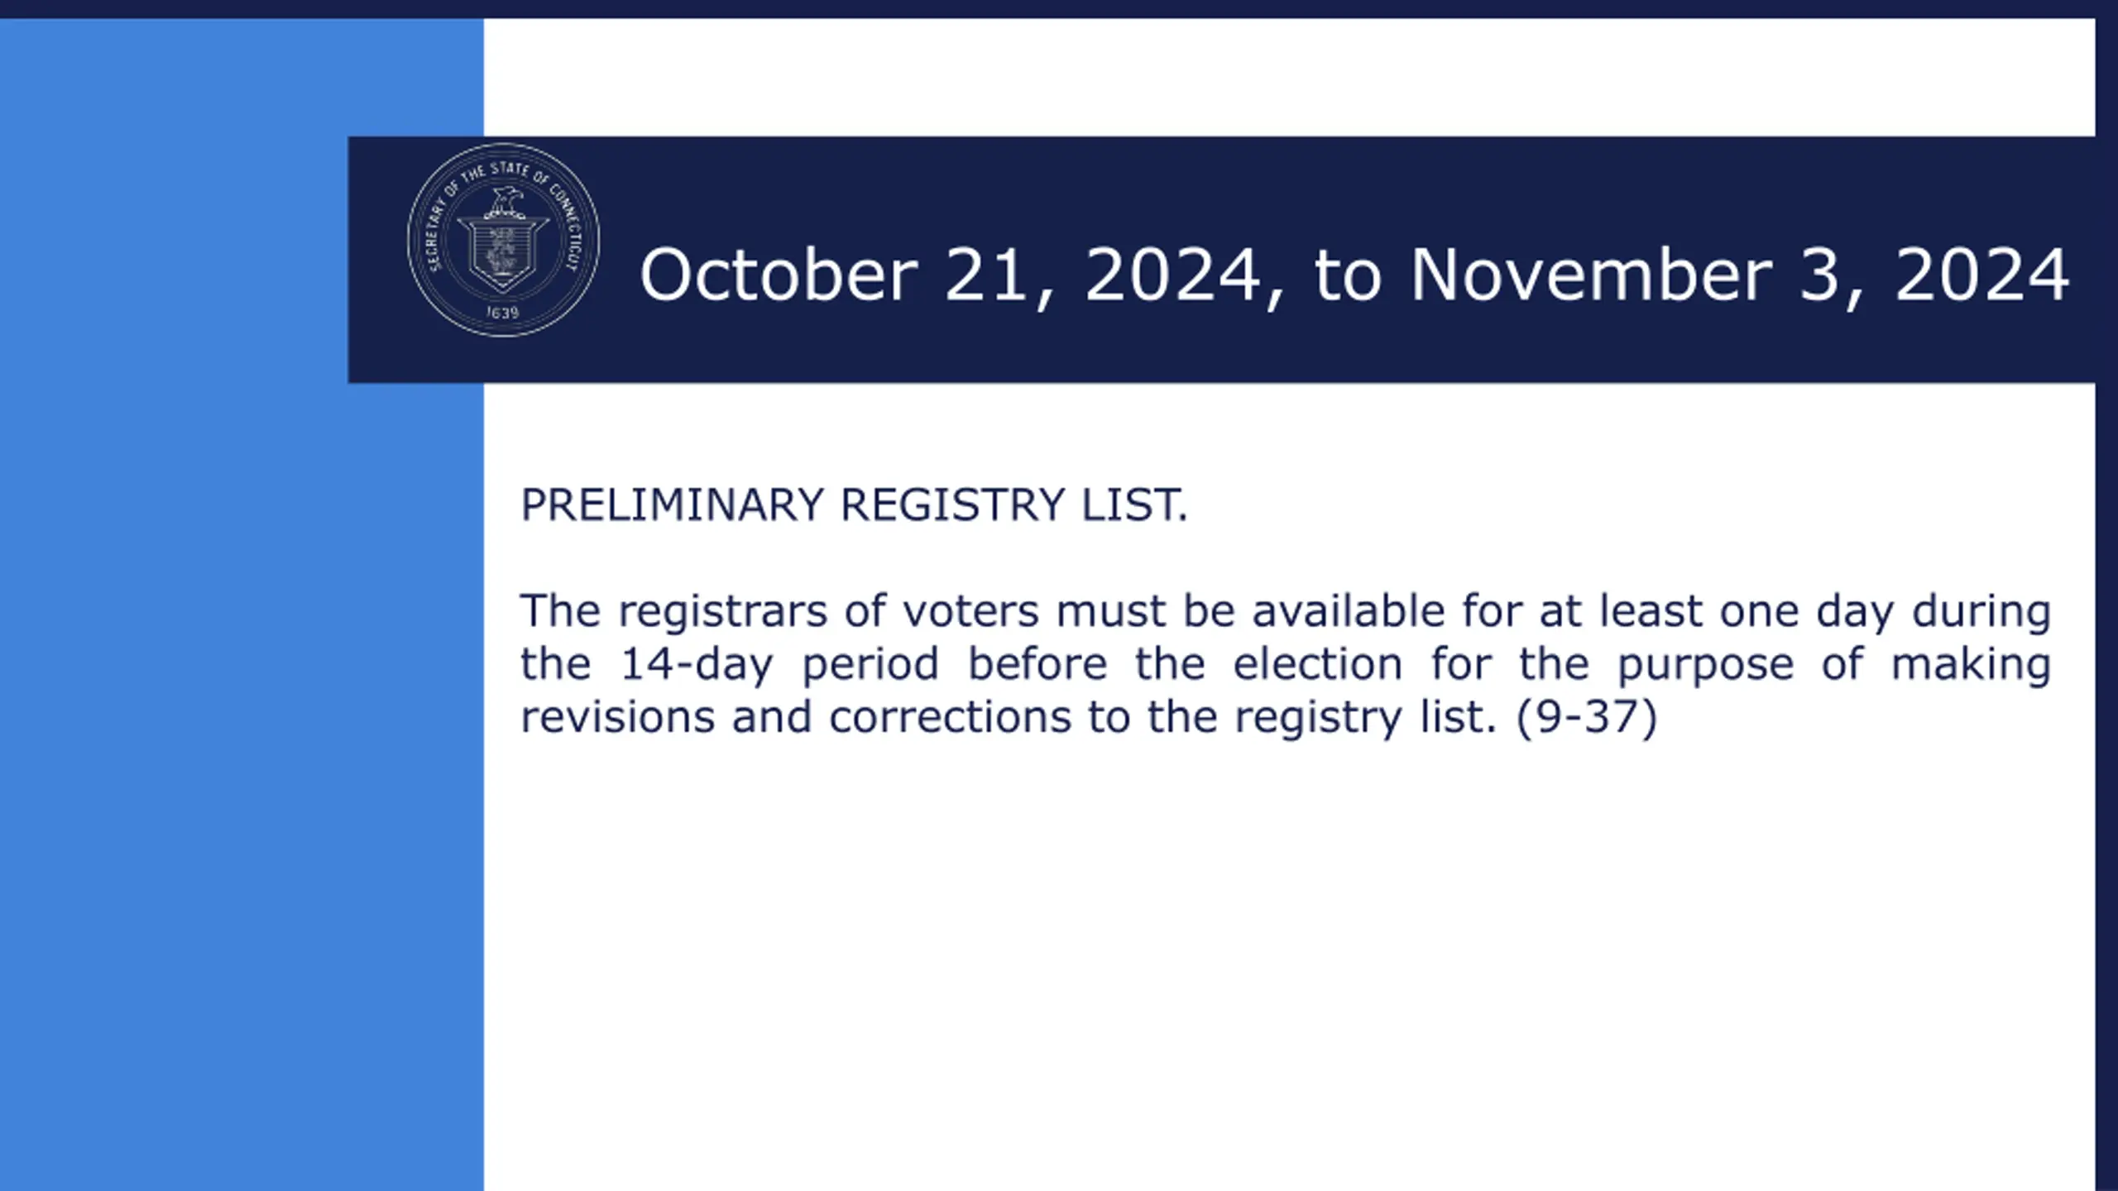Click the dark navy strip along the top edge
Screen dimensions: 2118x1191
1059,8
